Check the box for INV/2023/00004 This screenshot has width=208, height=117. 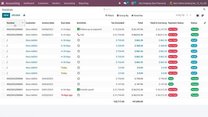[3, 95]
